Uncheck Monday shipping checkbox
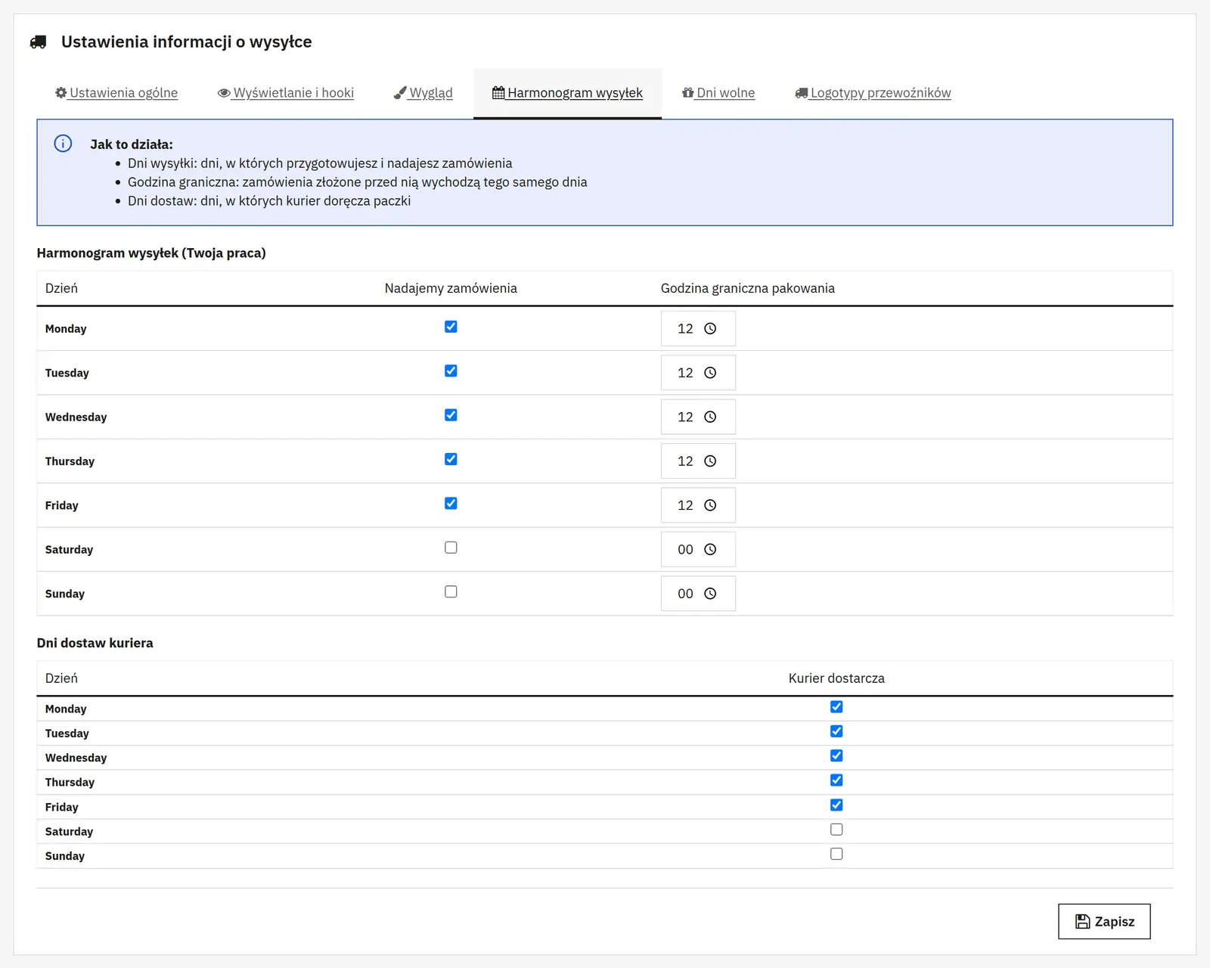The image size is (1210, 968). [x=451, y=327]
